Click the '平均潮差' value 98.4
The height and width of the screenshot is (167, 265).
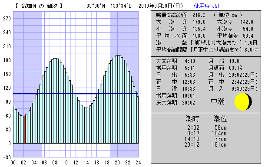pyautogui.click(x=248, y=36)
